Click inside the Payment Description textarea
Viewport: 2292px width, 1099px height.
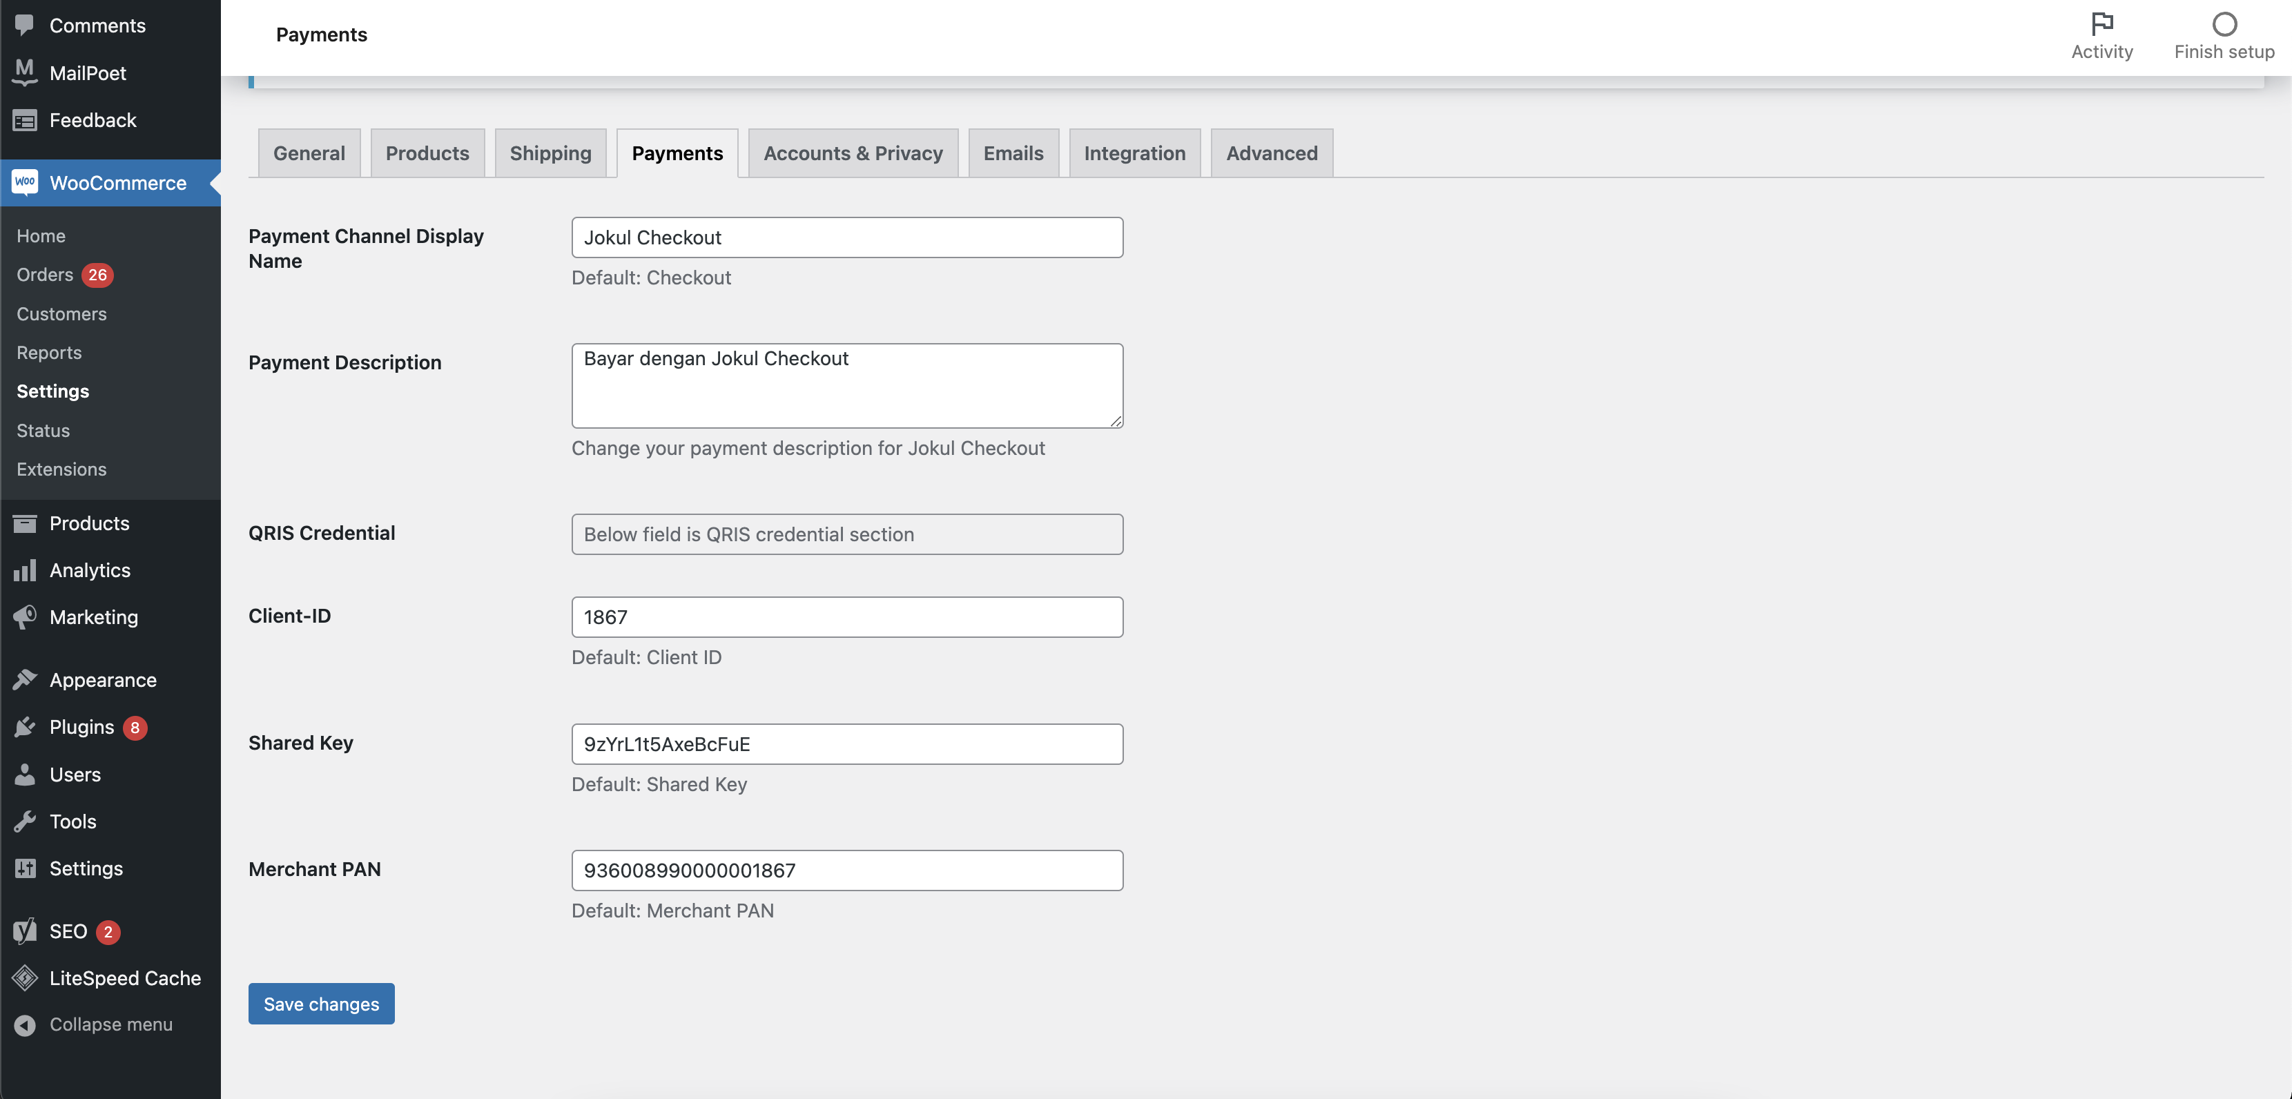(847, 385)
